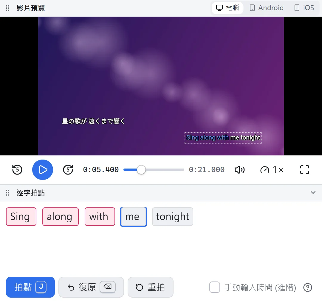Image resolution: width=322 pixels, height=303 pixels.
Task: Collapse the 逐字拍點 panel
Action: 313,192
